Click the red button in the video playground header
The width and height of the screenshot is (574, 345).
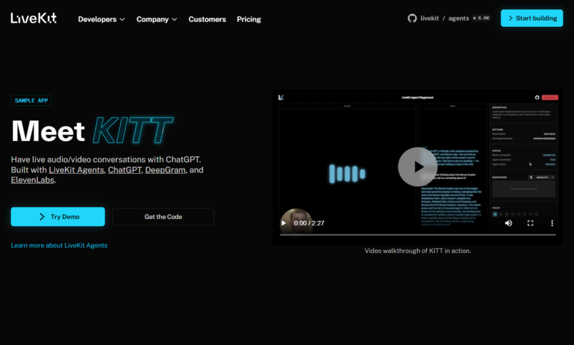click(550, 97)
